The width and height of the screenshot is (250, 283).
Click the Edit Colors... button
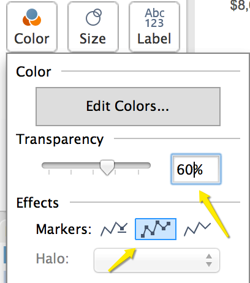pos(128,107)
